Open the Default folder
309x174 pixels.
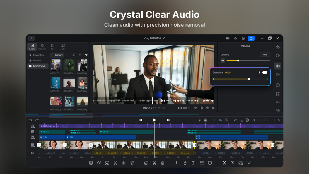[x=36, y=61]
